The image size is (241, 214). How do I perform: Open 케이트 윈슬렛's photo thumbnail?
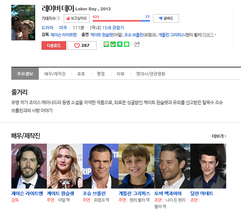(65, 166)
